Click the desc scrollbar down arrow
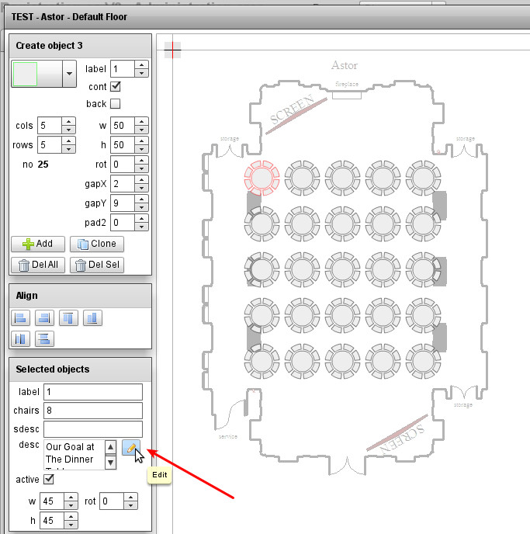 click(x=111, y=463)
